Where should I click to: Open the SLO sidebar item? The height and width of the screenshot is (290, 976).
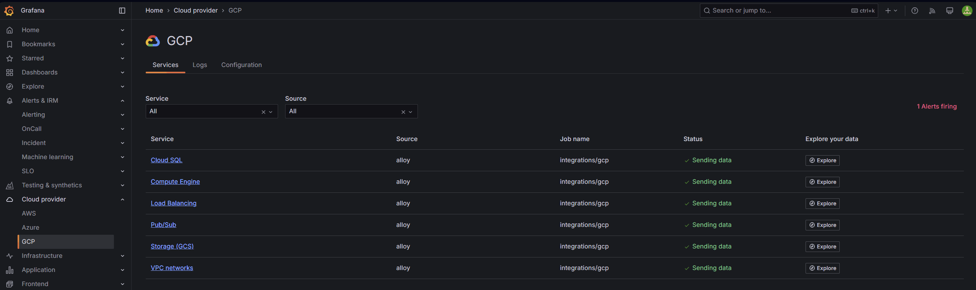pyautogui.click(x=28, y=171)
